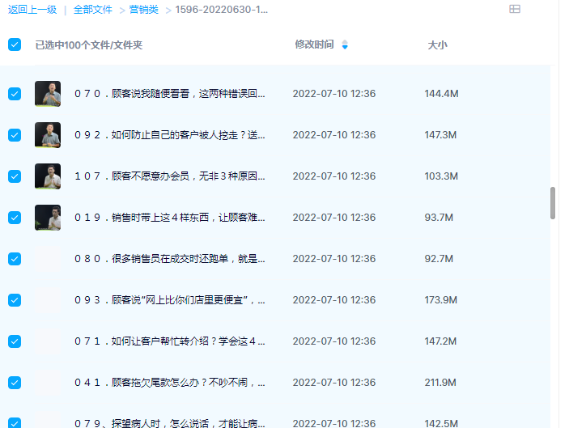Open video thumbnail for file 070
Image resolution: width=569 pixels, height=428 pixels.
(x=48, y=94)
